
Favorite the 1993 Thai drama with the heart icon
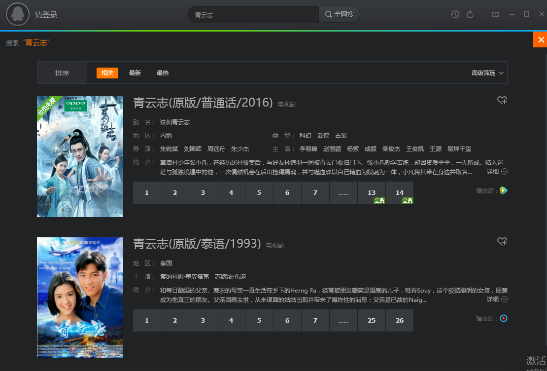click(x=502, y=241)
